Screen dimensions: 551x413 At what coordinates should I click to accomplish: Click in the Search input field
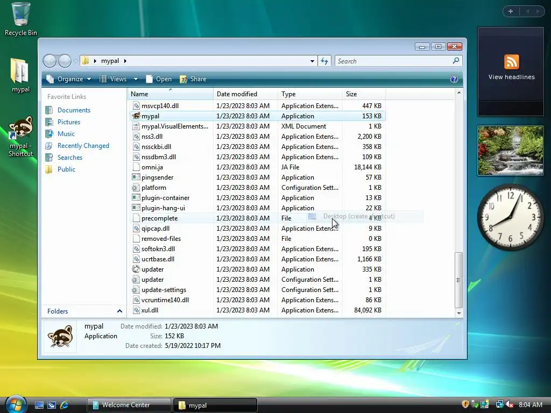click(393, 61)
